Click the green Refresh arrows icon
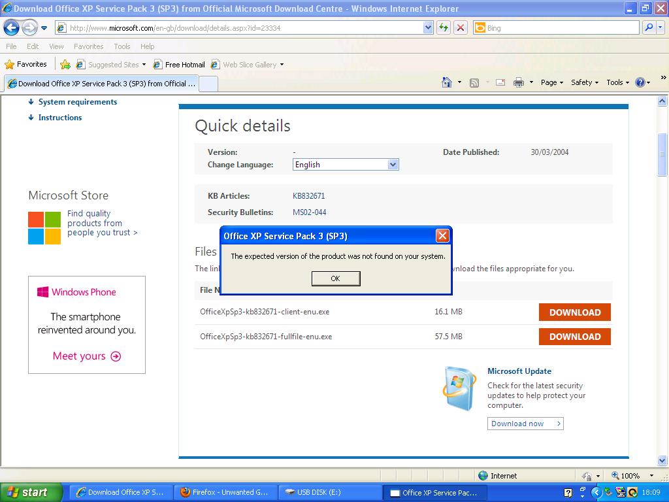 (444, 28)
